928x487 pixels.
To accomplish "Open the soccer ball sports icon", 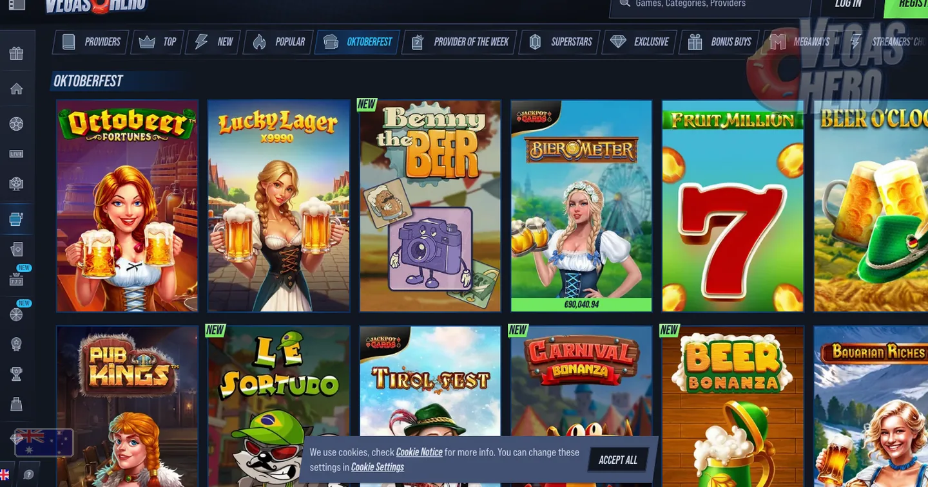I will coord(17,124).
